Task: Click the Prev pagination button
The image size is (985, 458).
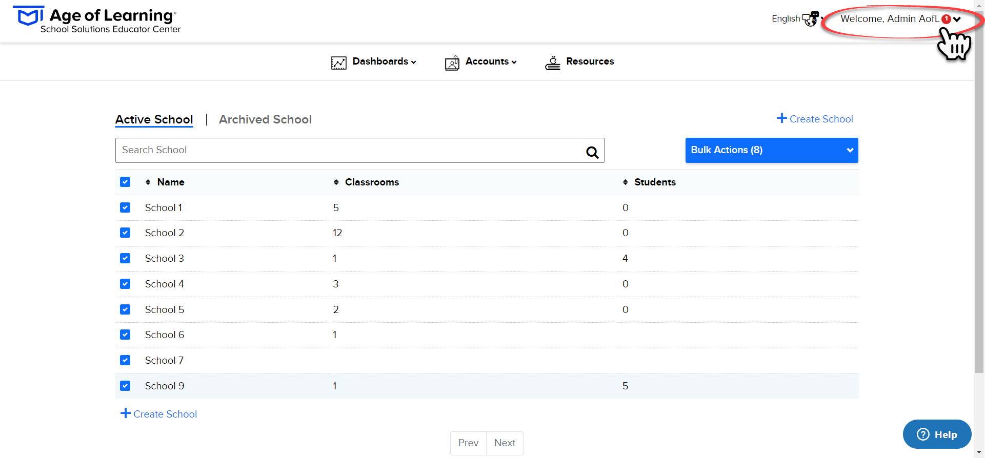Action: 468,443
